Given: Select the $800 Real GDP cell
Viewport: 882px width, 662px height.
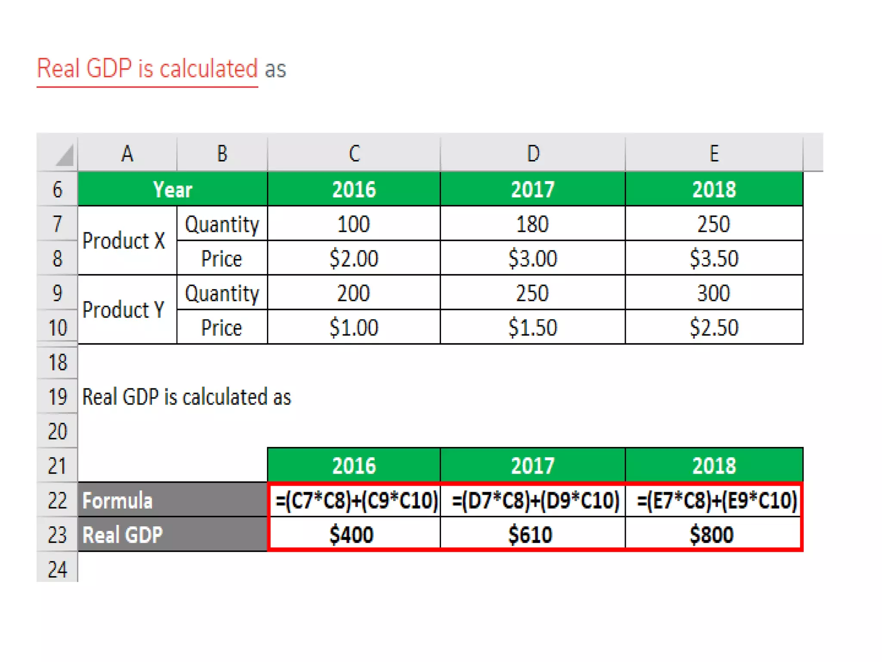Looking at the screenshot, I should [x=713, y=535].
